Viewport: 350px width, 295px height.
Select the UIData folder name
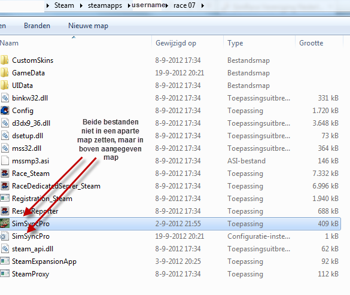click(x=22, y=86)
